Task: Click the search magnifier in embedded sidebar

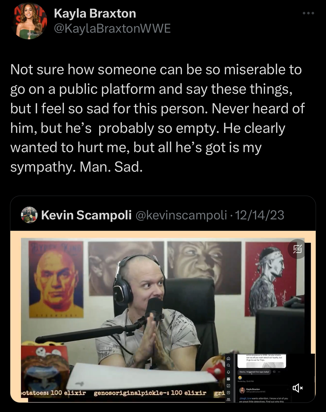Action: tap(228, 365)
